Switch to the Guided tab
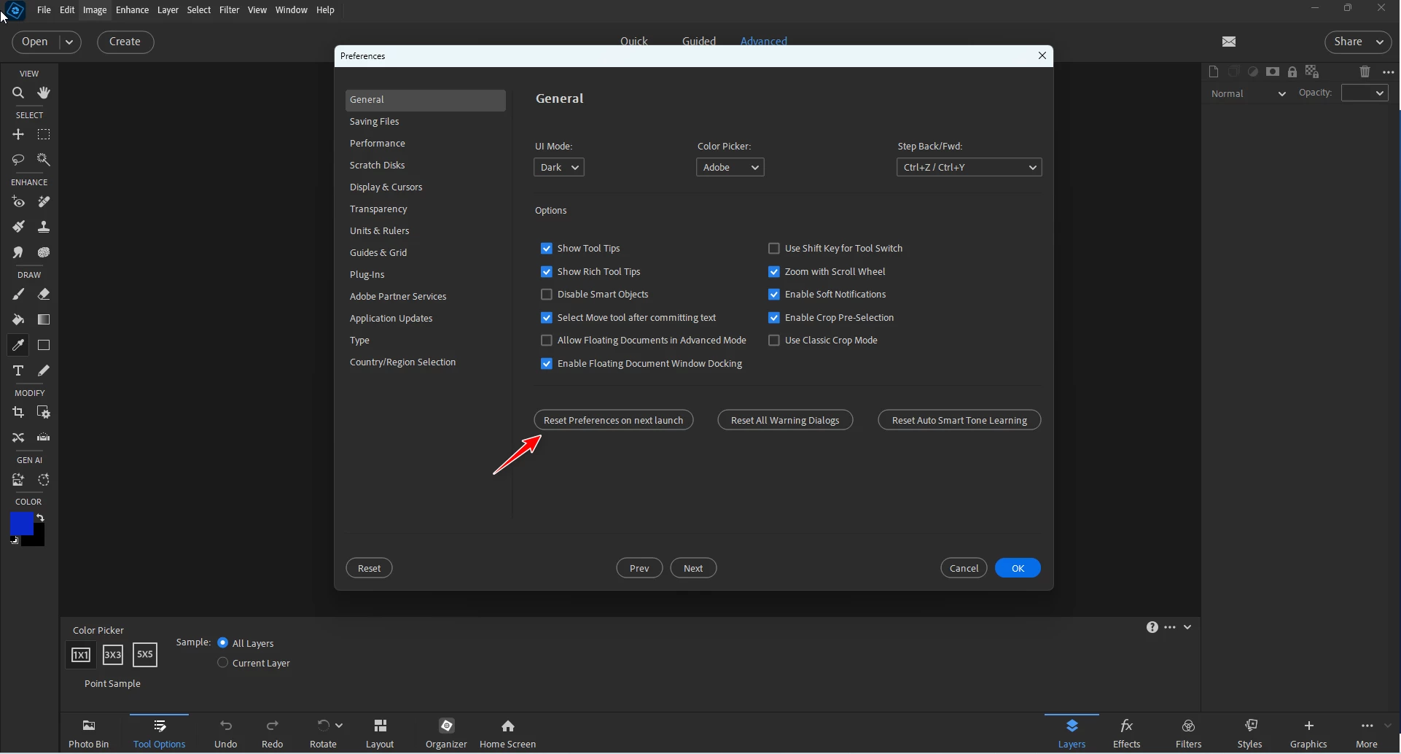This screenshot has height=754, width=1401. pyautogui.click(x=699, y=41)
